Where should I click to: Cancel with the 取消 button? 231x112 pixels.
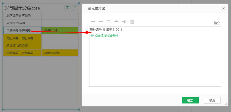pyautogui.click(x=212, y=100)
